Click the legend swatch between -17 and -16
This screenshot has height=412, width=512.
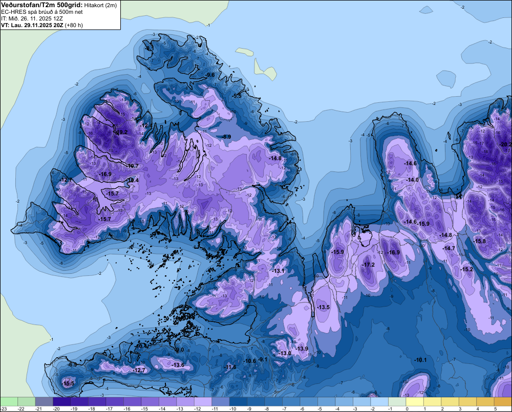pos(115,401)
